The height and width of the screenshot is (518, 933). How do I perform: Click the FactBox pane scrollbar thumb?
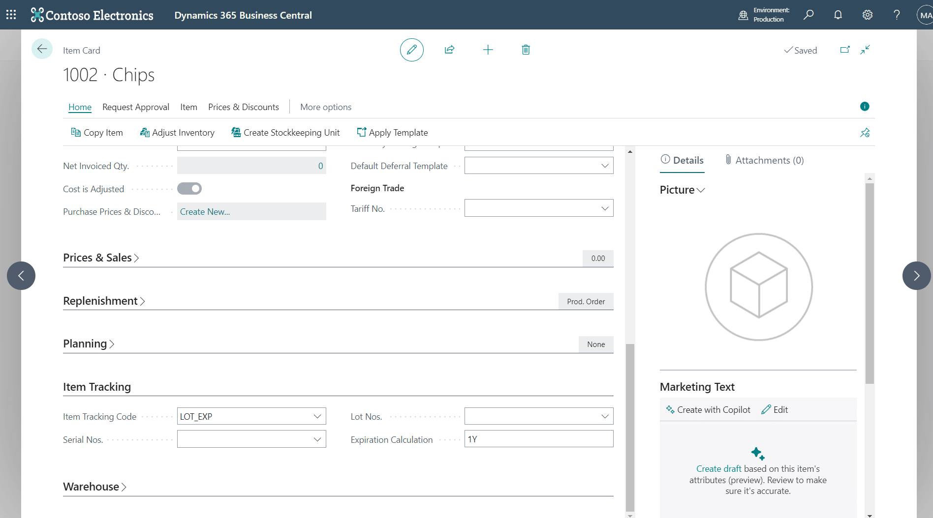(x=870, y=284)
